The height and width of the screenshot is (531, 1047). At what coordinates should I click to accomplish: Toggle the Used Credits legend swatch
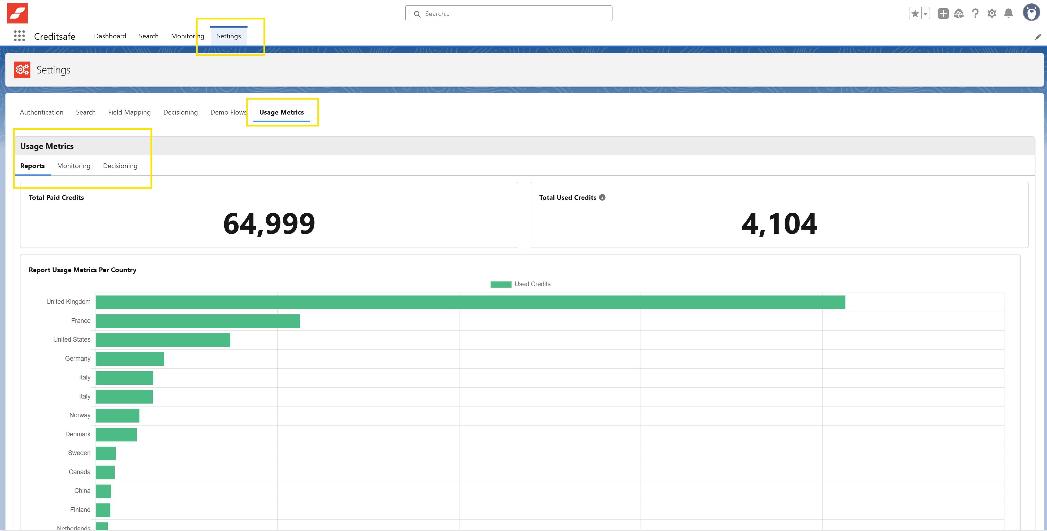pyautogui.click(x=501, y=284)
